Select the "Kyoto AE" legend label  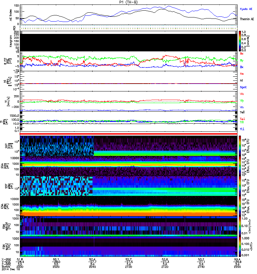246,9
